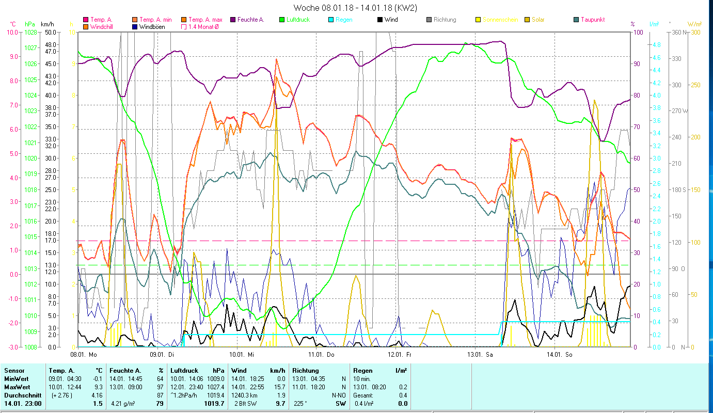This screenshot has height=413, width=713.
Task: Click the gold Solar legend swatch
Action: (527, 20)
